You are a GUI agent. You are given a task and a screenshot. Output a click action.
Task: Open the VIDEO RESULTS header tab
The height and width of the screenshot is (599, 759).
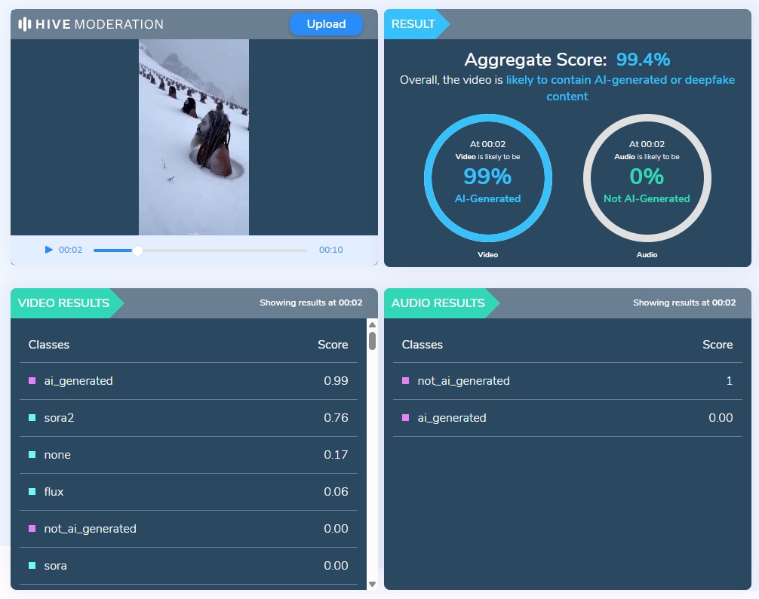pos(64,303)
